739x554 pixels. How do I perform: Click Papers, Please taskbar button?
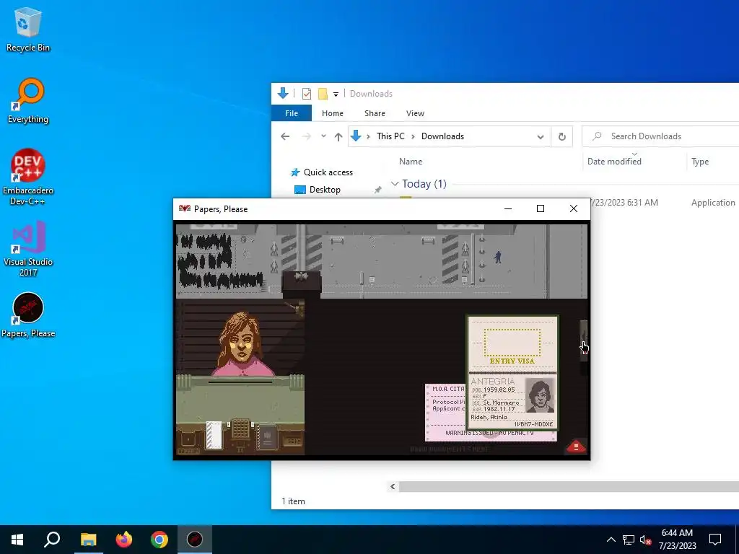(x=195, y=540)
